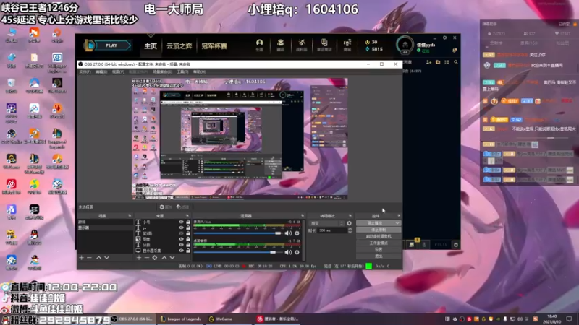Click the summoner avatar portrait
Screen dimensions: 579x325
tap(405, 45)
